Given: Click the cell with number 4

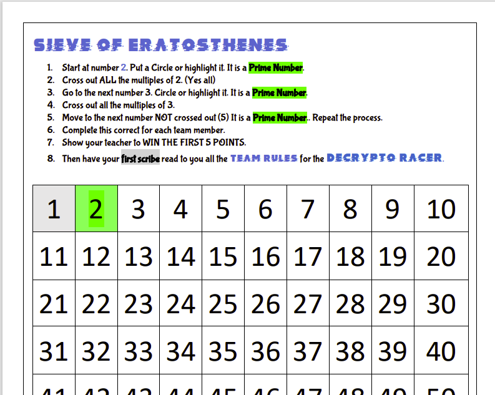Looking at the screenshot, I should coord(181,208).
